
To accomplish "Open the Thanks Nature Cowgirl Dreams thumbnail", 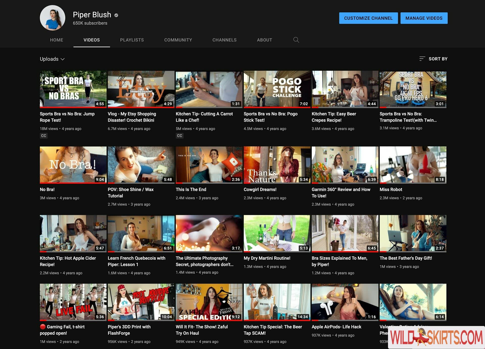I will point(277,165).
